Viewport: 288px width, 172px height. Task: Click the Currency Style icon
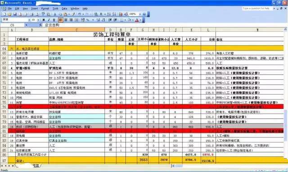83,20
